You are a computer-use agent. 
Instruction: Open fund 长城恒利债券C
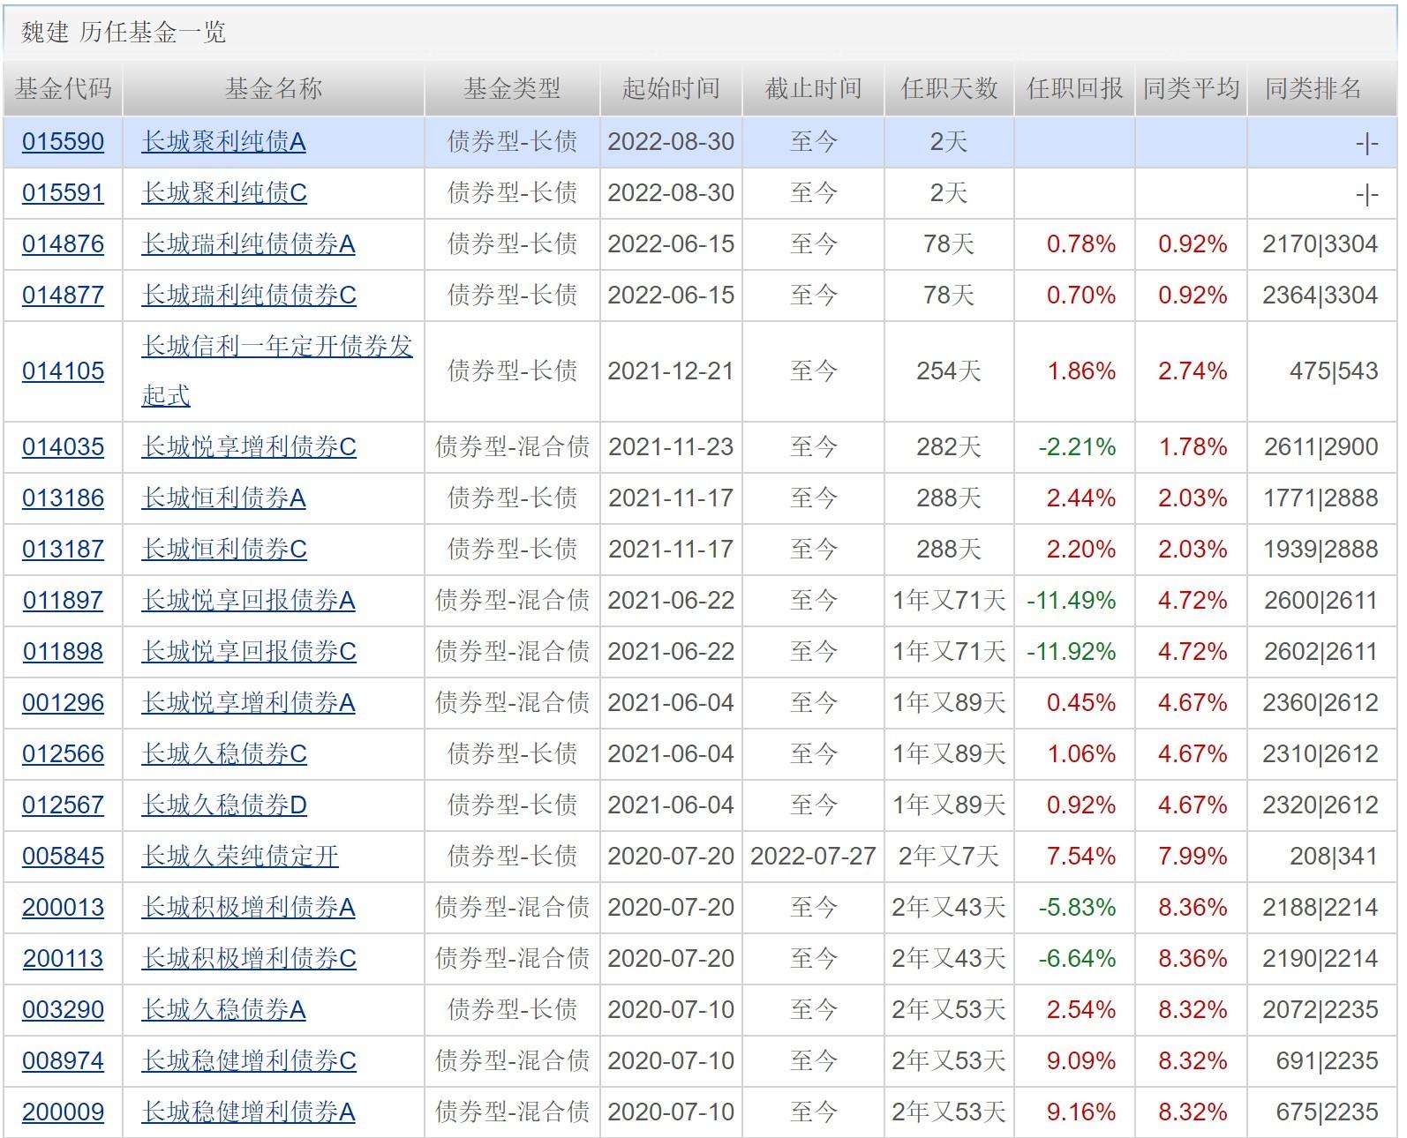224,549
